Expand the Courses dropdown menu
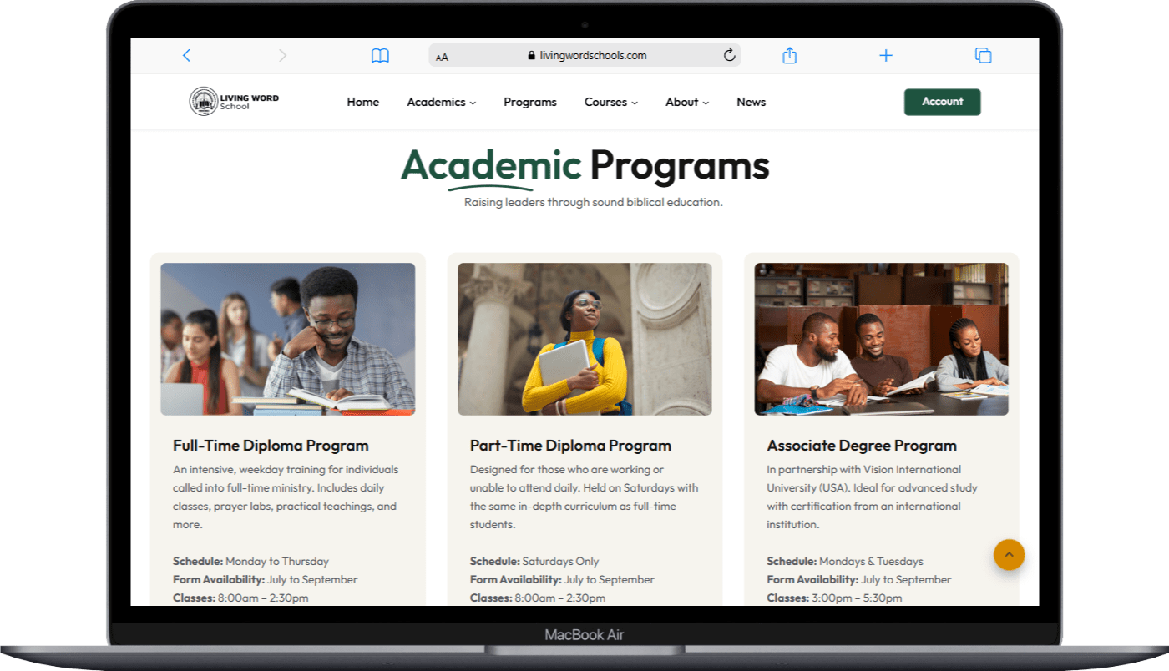The width and height of the screenshot is (1169, 671). [610, 102]
